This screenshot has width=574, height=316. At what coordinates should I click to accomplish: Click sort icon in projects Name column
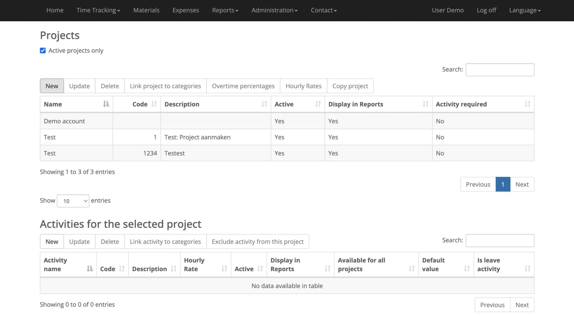coord(106,104)
